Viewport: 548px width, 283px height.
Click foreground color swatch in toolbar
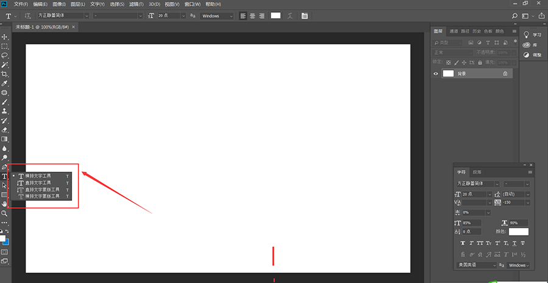click(2, 239)
